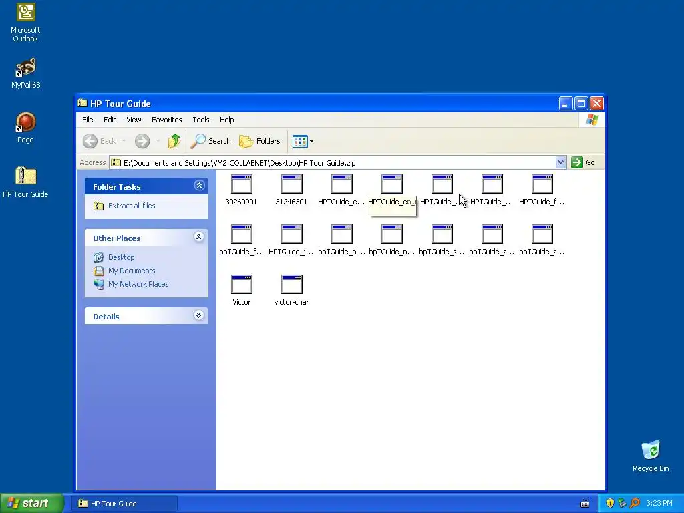Click the orange magnifier tray icon
This screenshot has height=513, width=684.
[635, 503]
